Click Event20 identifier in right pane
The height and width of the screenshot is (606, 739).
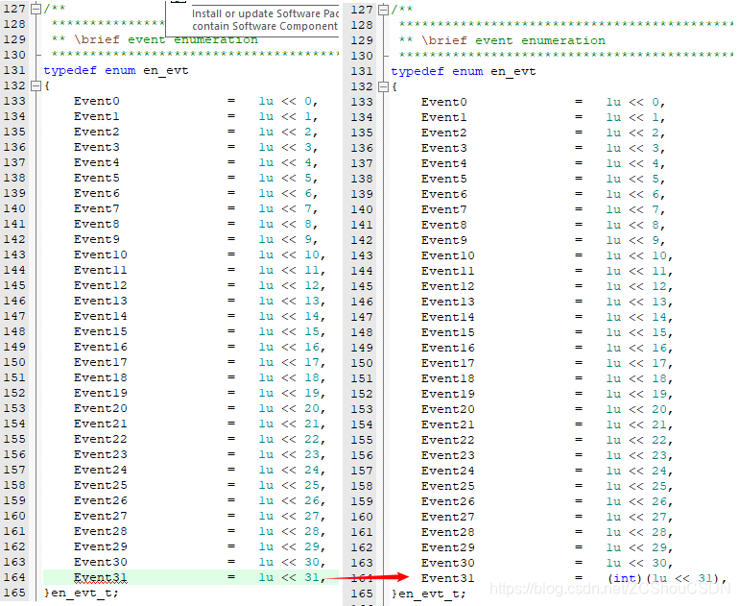(x=448, y=409)
